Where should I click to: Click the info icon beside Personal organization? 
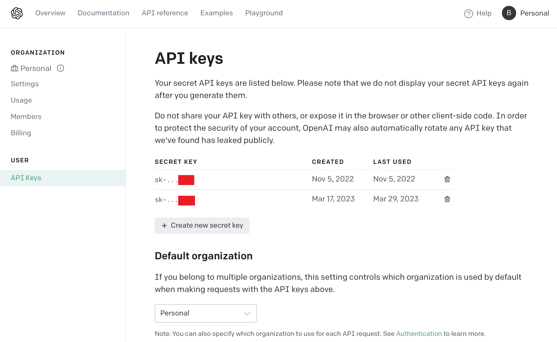tap(60, 68)
